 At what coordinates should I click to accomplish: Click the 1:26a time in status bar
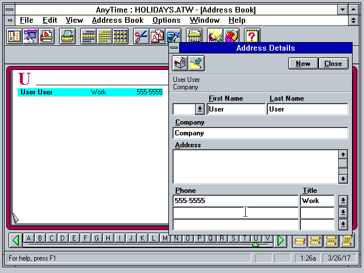click(x=308, y=258)
